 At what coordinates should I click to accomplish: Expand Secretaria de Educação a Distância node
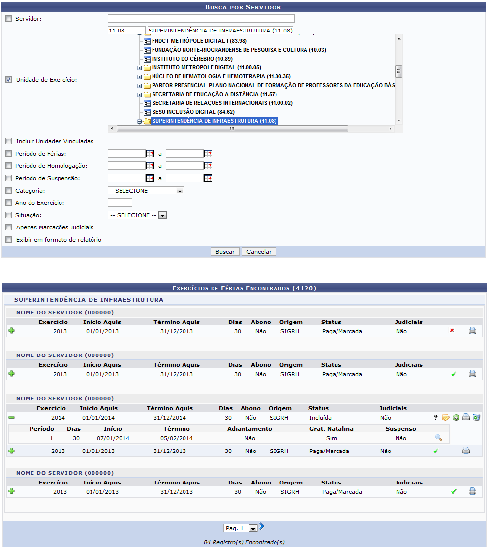(x=140, y=95)
